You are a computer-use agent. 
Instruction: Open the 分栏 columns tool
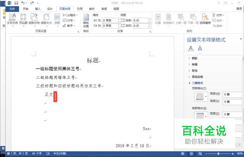pos(57,19)
